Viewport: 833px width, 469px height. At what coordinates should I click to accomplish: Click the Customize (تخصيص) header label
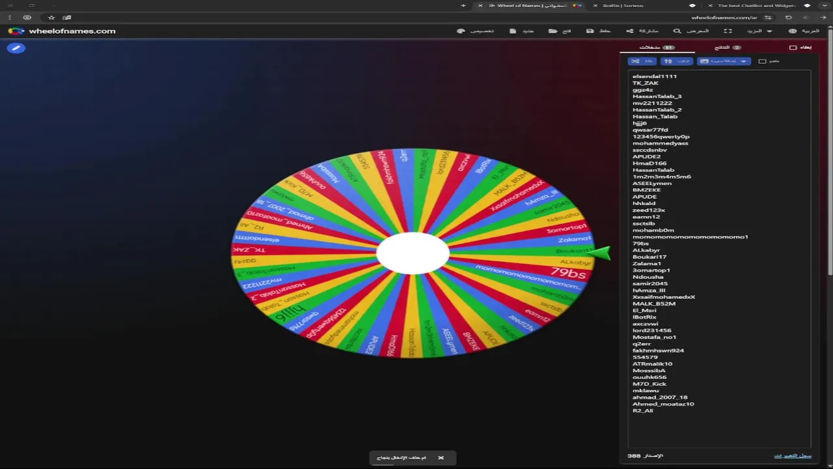coord(482,31)
